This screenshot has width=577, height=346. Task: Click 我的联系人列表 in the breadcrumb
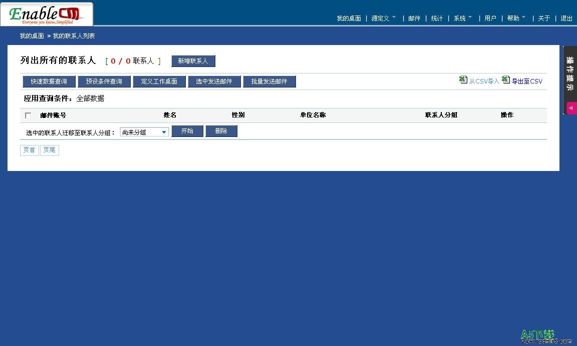(x=74, y=35)
